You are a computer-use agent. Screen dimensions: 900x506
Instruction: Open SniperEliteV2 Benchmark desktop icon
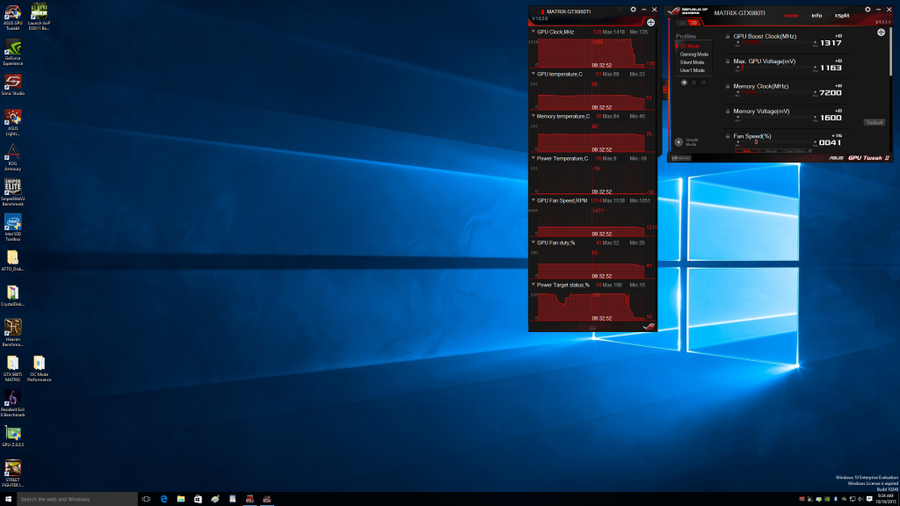(x=12, y=192)
